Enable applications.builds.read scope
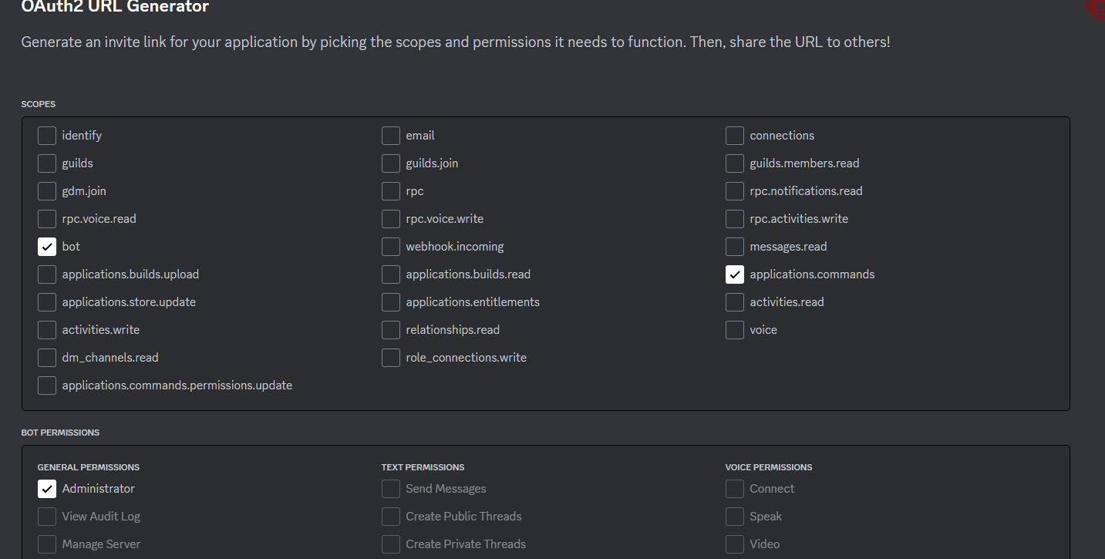 coord(391,274)
